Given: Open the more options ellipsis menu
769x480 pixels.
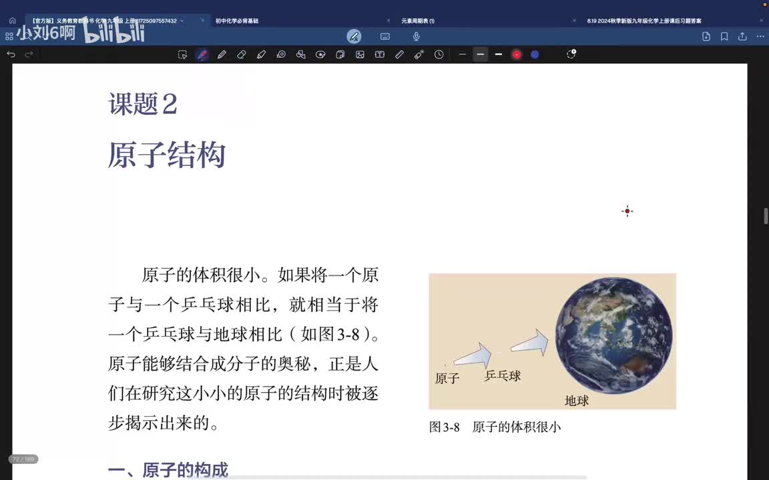Looking at the screenshot, I should pyautogui.click(x=760, y=36).
